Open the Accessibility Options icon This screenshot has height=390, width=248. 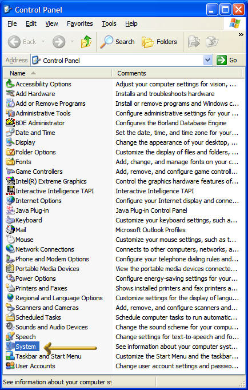pyautogui.click(x=10, y=84)
